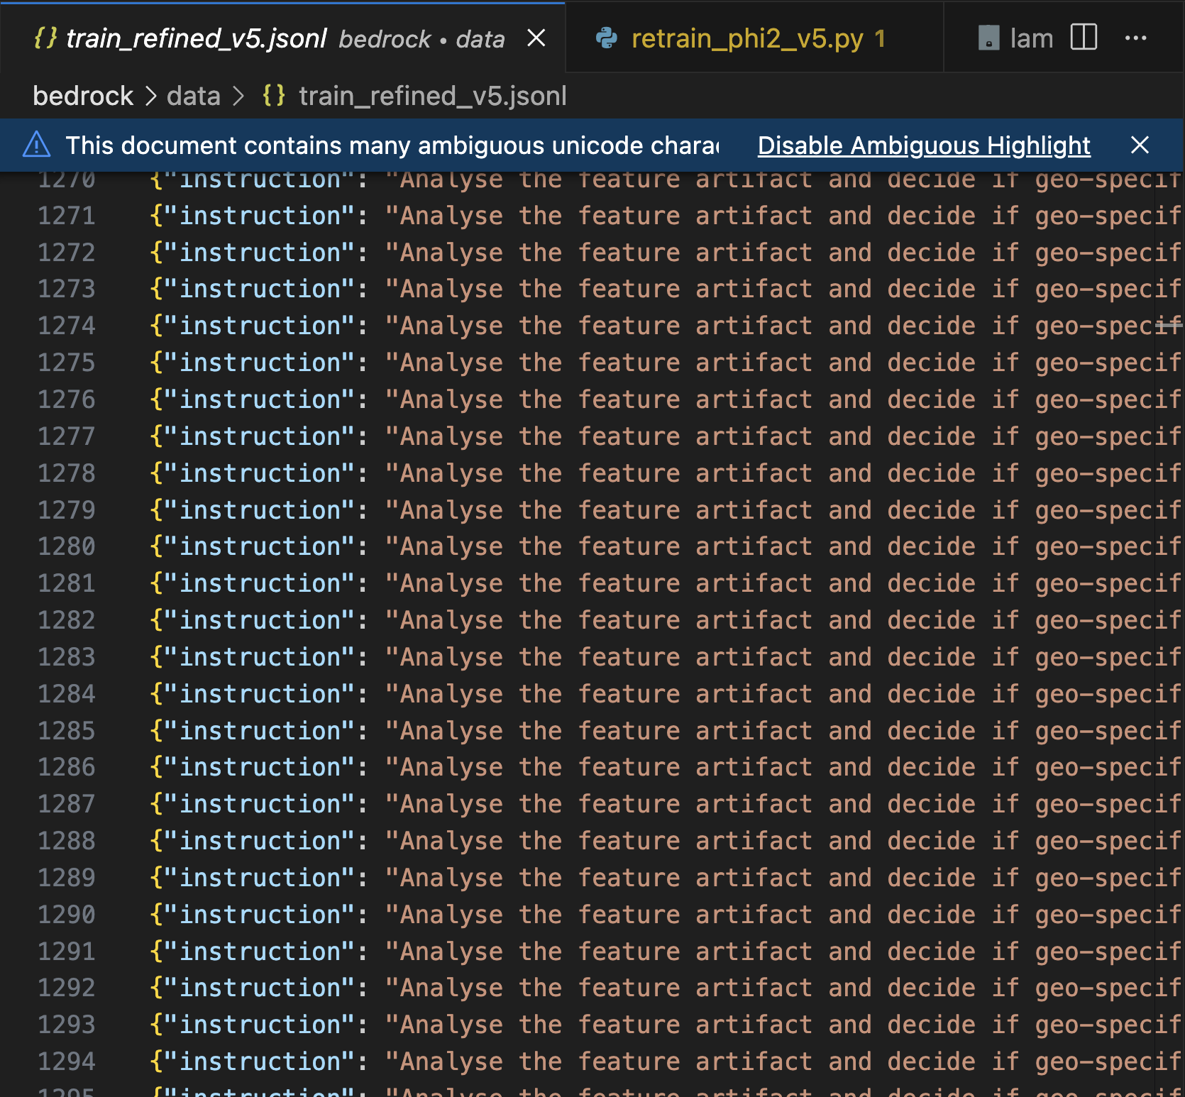Select the train_refined_v5.jsonl breadcrumb item

(432, 96)
